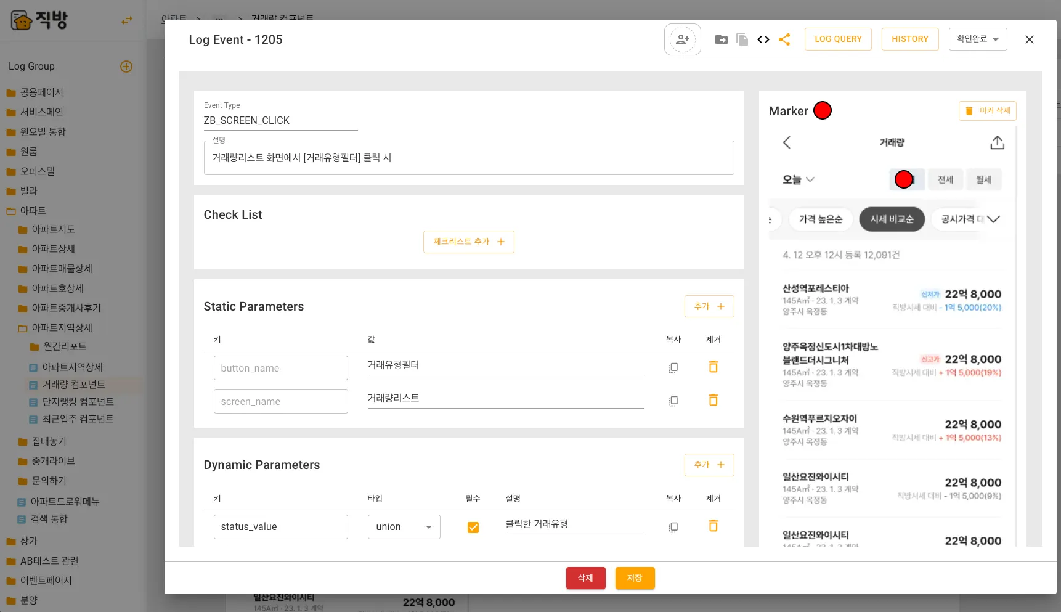Close the Log Event 1205 dialog

pos(1030,39)
